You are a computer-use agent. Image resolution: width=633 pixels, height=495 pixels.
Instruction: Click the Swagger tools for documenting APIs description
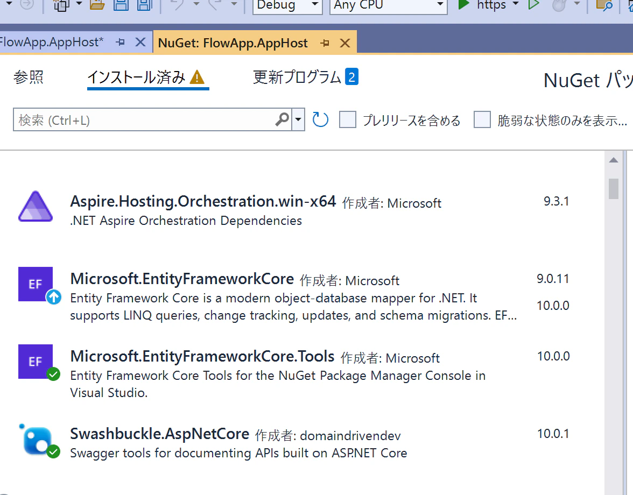238,453
